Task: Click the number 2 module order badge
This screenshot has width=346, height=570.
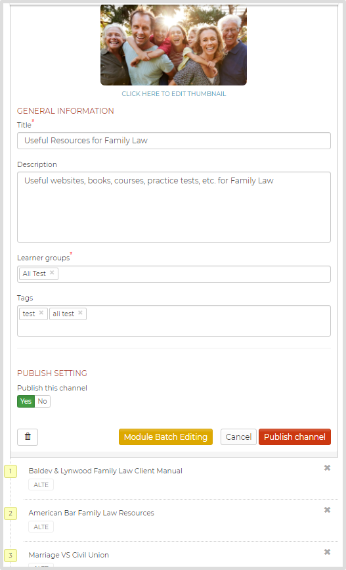Action: (x=11, y=513)
